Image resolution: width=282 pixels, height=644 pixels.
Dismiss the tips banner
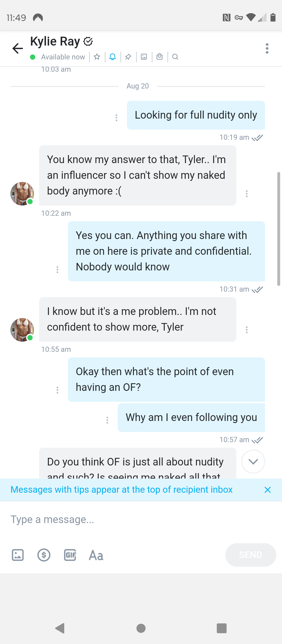268,490
